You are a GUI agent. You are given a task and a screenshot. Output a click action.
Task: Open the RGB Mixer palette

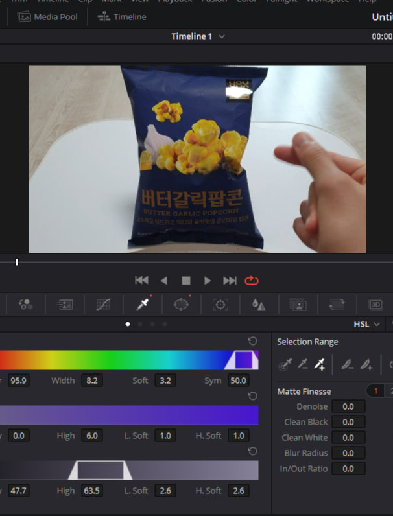click(26, 305)
